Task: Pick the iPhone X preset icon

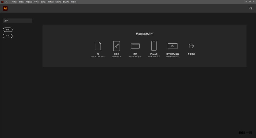Action: pyautogui.click(x=154, y=46)
